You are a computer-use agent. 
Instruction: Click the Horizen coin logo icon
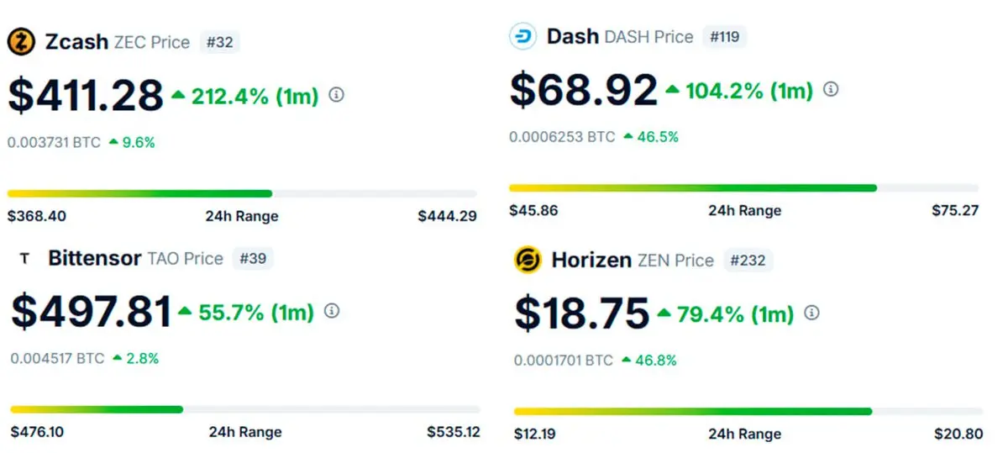pos(528,261)
